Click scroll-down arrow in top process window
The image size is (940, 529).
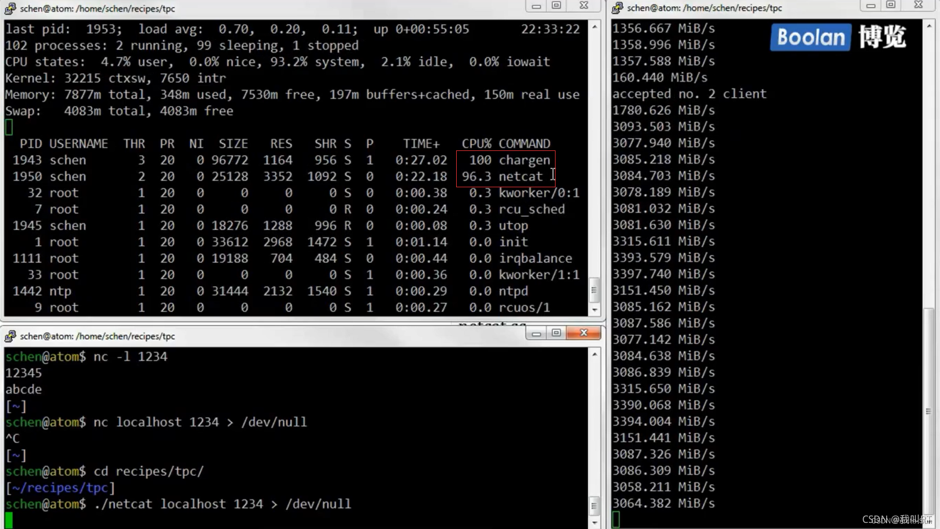(594, 310)
